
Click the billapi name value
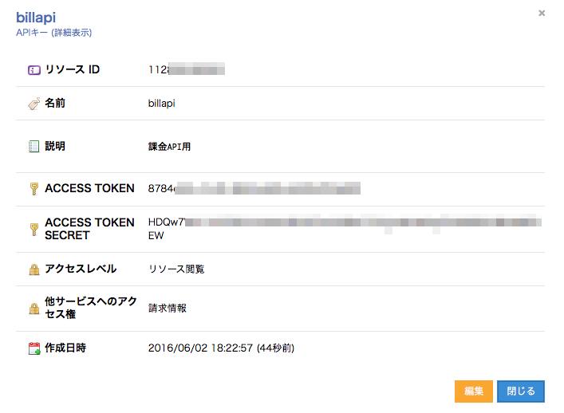click(164, 104)
